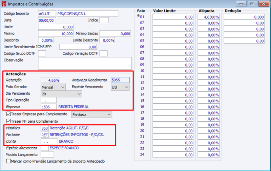271x171 pixels.
Task: Click the application icon in title bar
Action: tap(4, 4)
